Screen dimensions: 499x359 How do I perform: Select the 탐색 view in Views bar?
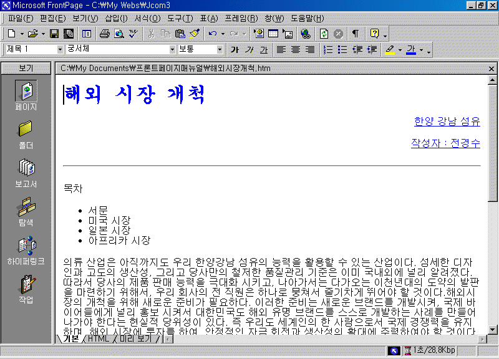26,212
